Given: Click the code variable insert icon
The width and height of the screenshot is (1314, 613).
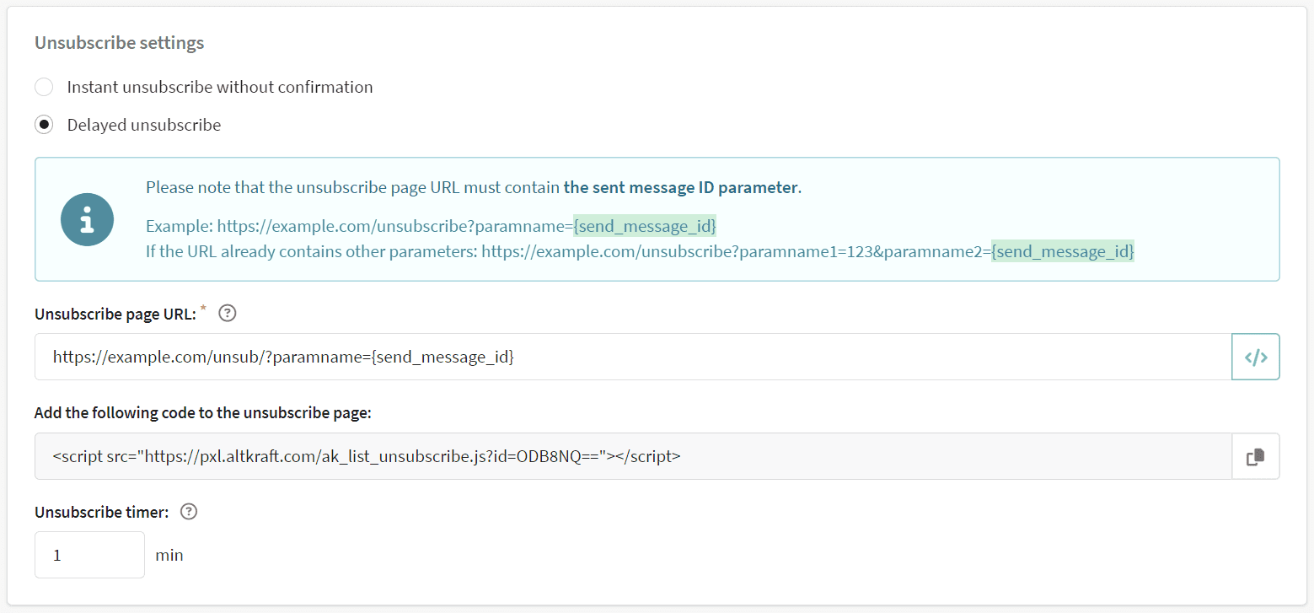Looking at the screenshot, I should click(1256, 357).
